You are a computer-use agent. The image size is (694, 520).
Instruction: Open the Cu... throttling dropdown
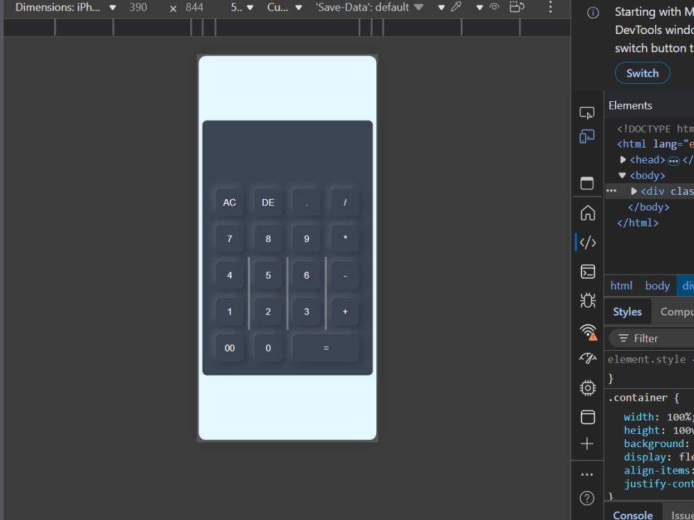(284, 7)
